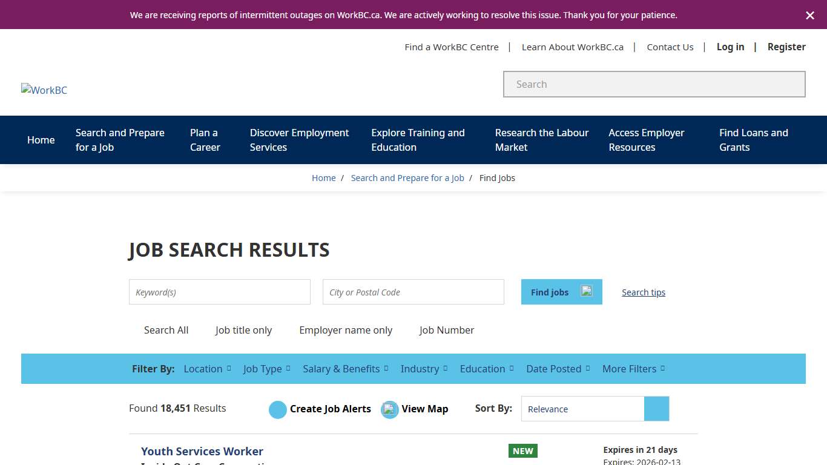Screen dimensions: 827x465
Task: Expand the More Filters options
Action: (630, 369)
